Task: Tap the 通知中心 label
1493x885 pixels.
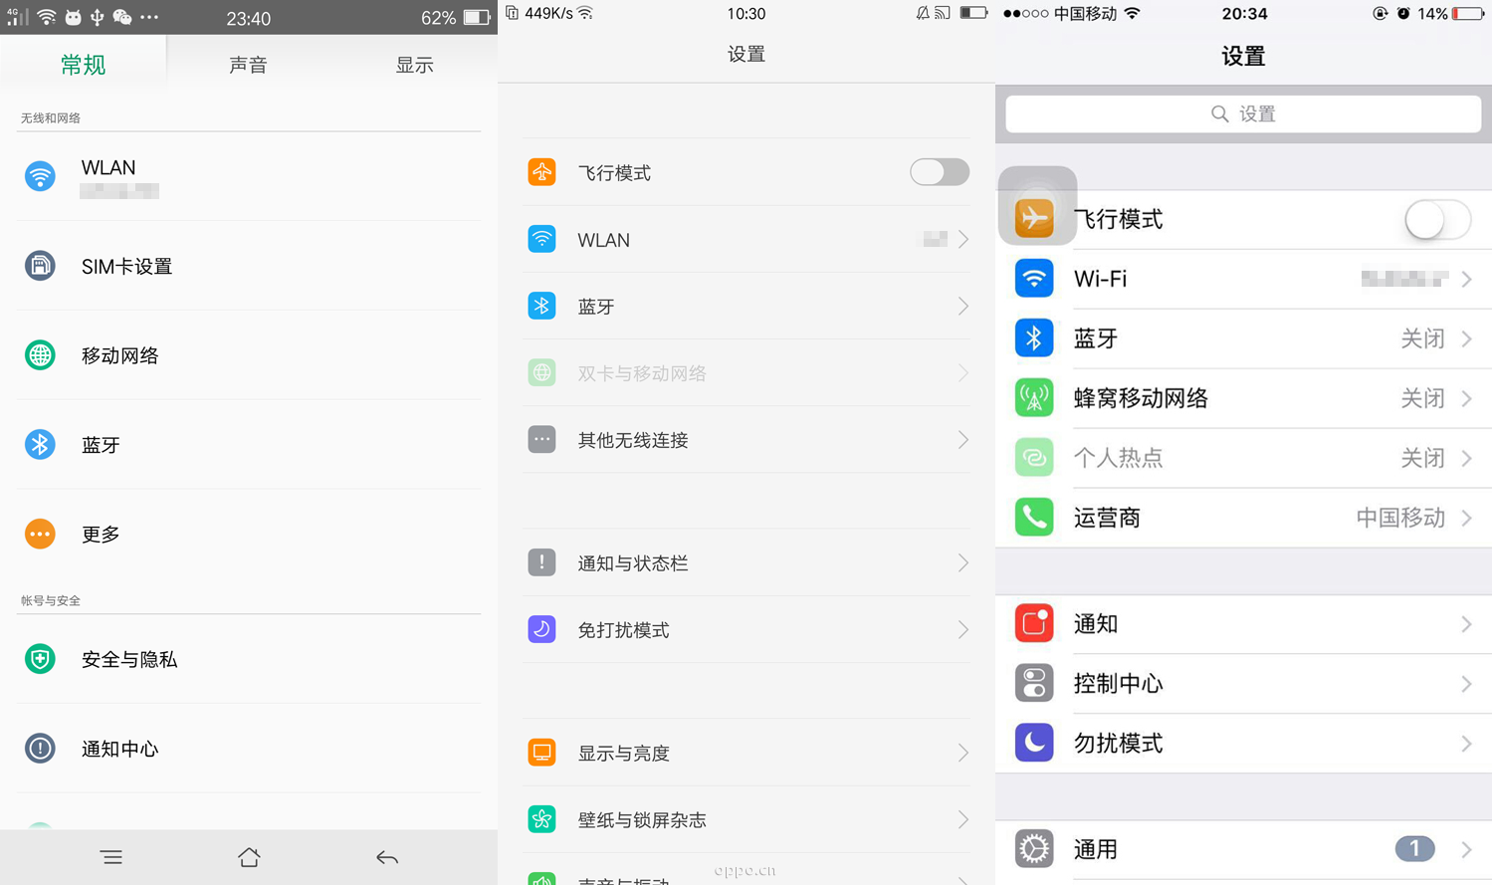Action: tap(119, 749)
